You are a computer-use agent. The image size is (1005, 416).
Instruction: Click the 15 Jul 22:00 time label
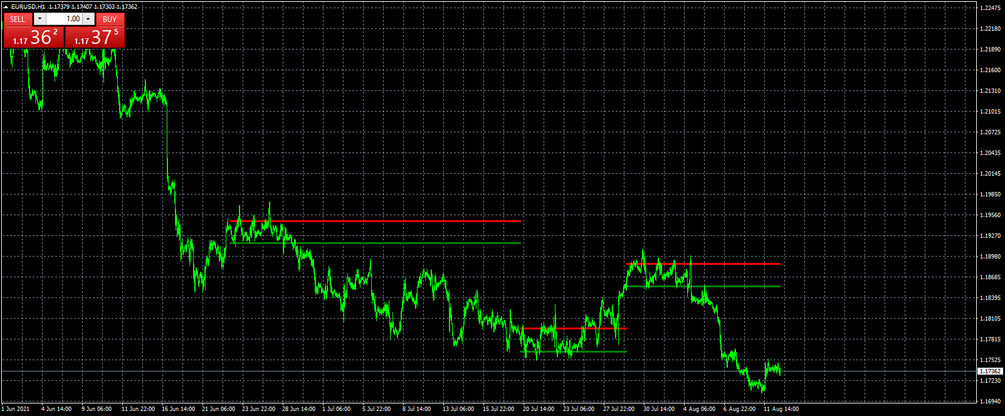pyautogui.click(x=499, y=409)
